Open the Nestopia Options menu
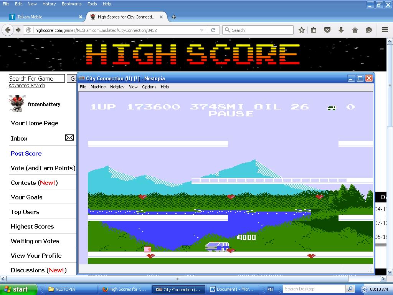 (x=149, y=87)
